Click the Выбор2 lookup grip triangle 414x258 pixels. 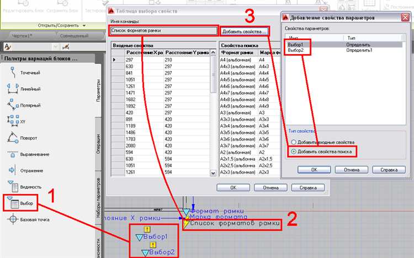point(145,253)
